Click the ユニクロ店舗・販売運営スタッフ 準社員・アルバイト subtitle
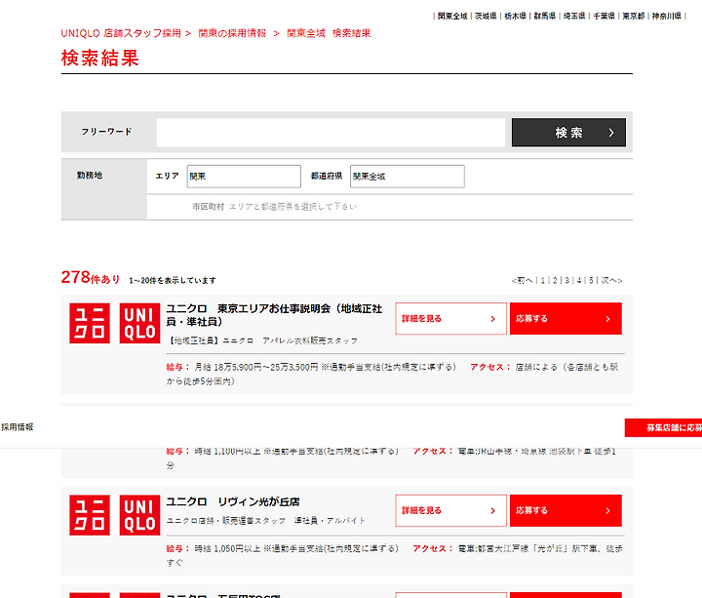Image resolution: width=702 pixels, height=598 pixels. point(266,521)
